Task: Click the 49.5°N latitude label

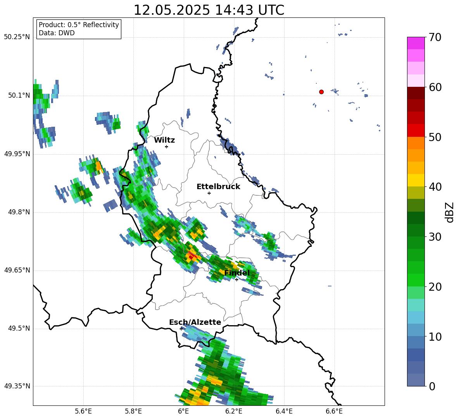Action: [19, 328]
